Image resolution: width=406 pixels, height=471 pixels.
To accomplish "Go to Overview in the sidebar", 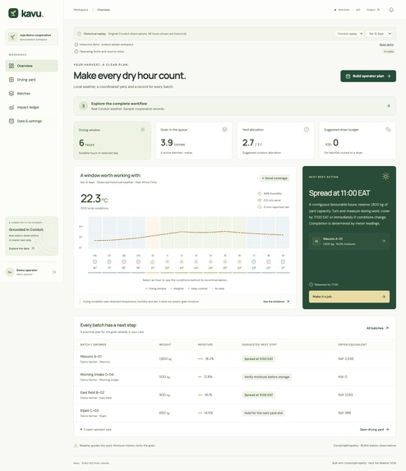I will coord(31,66).
